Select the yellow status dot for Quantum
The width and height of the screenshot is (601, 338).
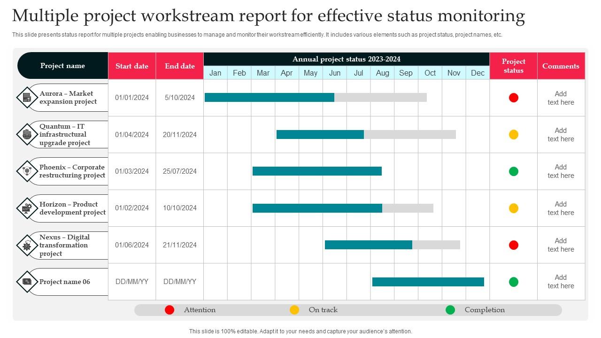click(x=514, y=135)
